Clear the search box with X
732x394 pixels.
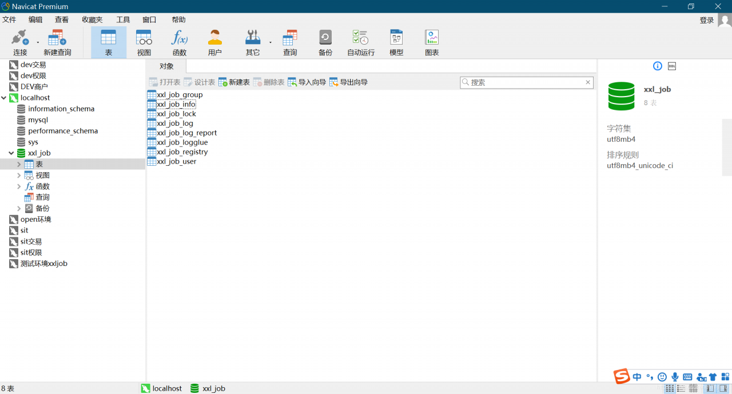tap(588, 82)
